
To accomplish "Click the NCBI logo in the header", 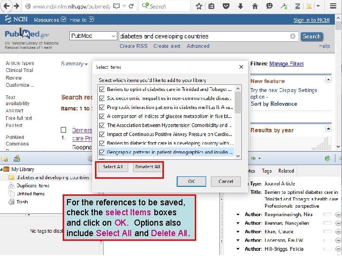I will point(16,19).
